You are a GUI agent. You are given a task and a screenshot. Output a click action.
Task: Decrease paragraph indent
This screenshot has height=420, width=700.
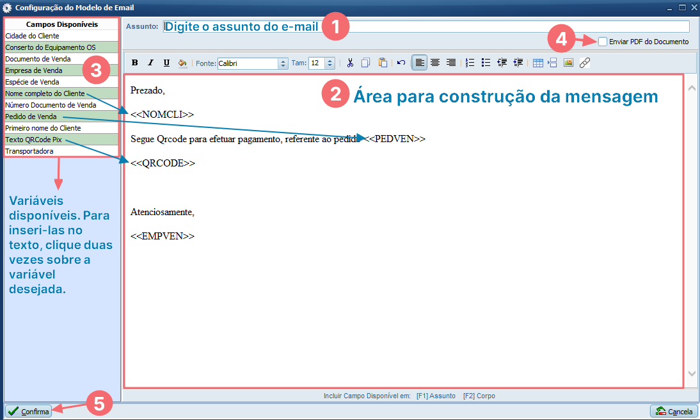click(502, 63)
